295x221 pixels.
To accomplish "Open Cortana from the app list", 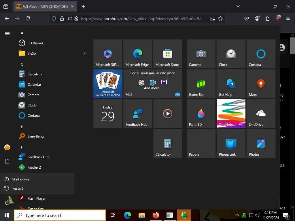I will [53, 115].
